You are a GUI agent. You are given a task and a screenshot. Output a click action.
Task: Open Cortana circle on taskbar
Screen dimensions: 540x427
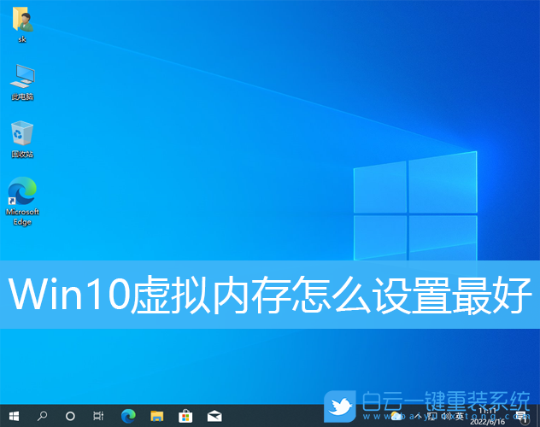(70, 417)
